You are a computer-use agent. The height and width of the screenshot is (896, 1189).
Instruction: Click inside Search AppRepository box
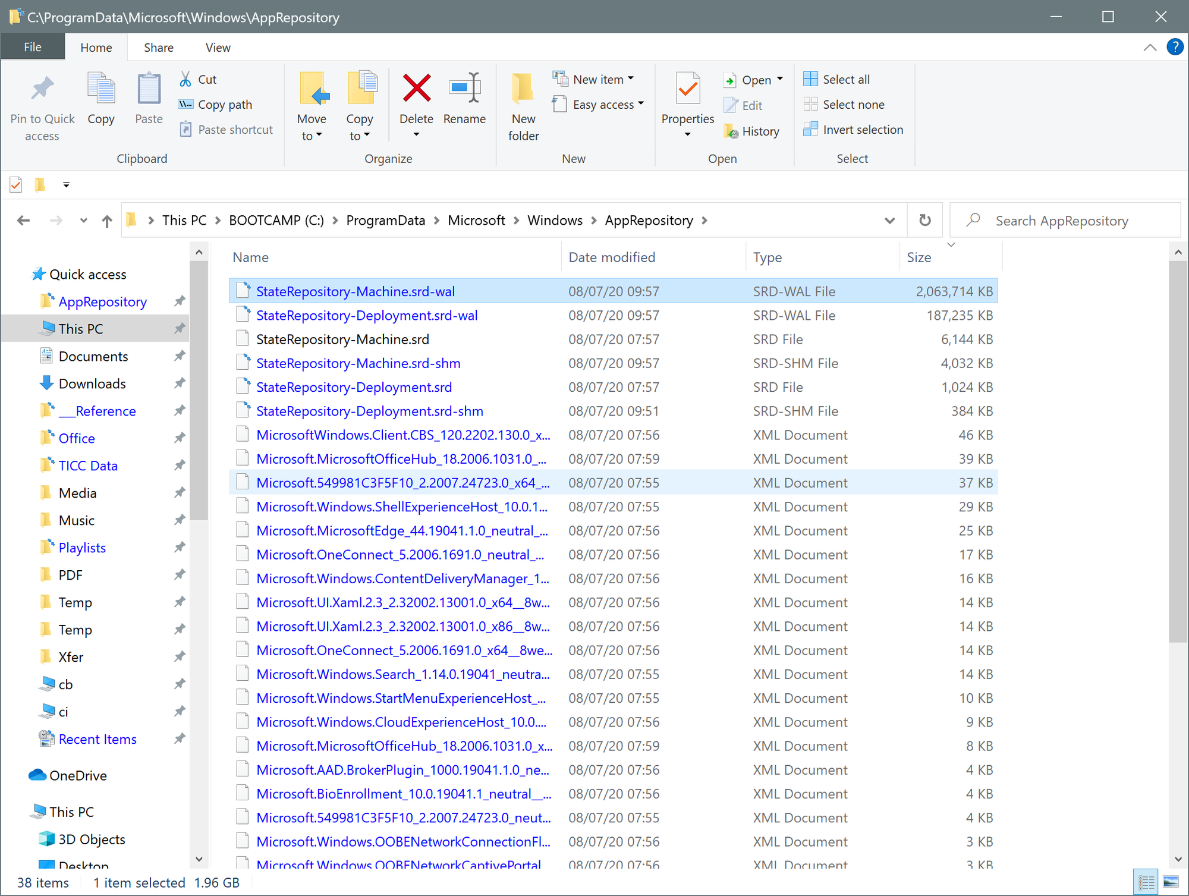(x=1065, y=221)
